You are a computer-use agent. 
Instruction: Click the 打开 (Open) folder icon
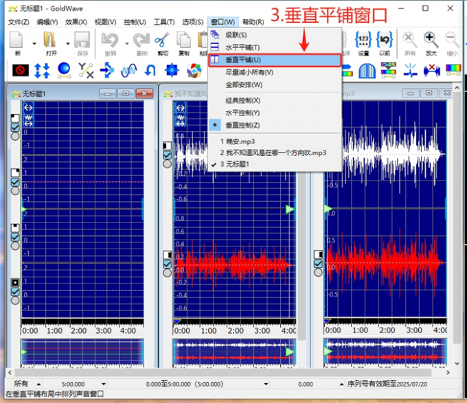point(49,41)
